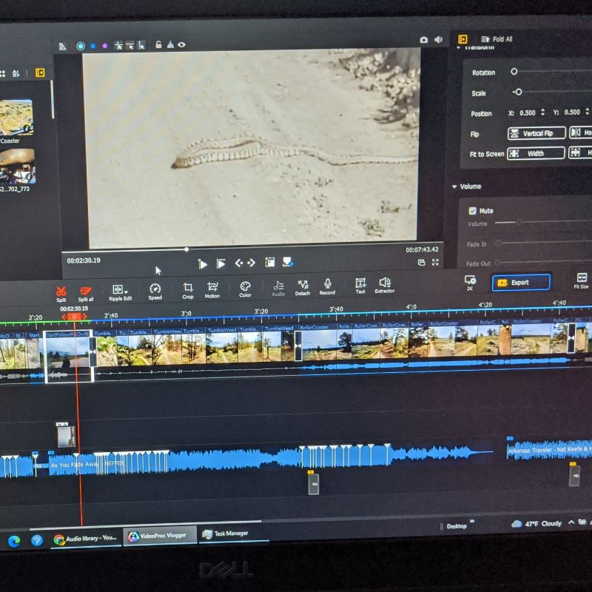
Task: Open the Speed tool
Action: point(155,289)
